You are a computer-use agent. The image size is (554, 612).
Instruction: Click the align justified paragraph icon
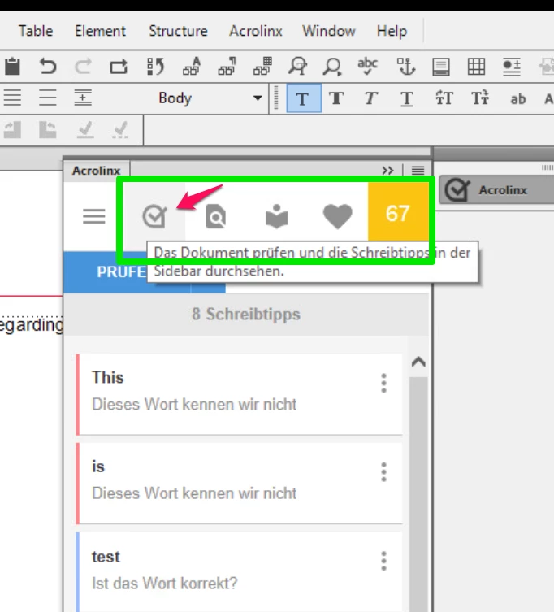(12, 98)
